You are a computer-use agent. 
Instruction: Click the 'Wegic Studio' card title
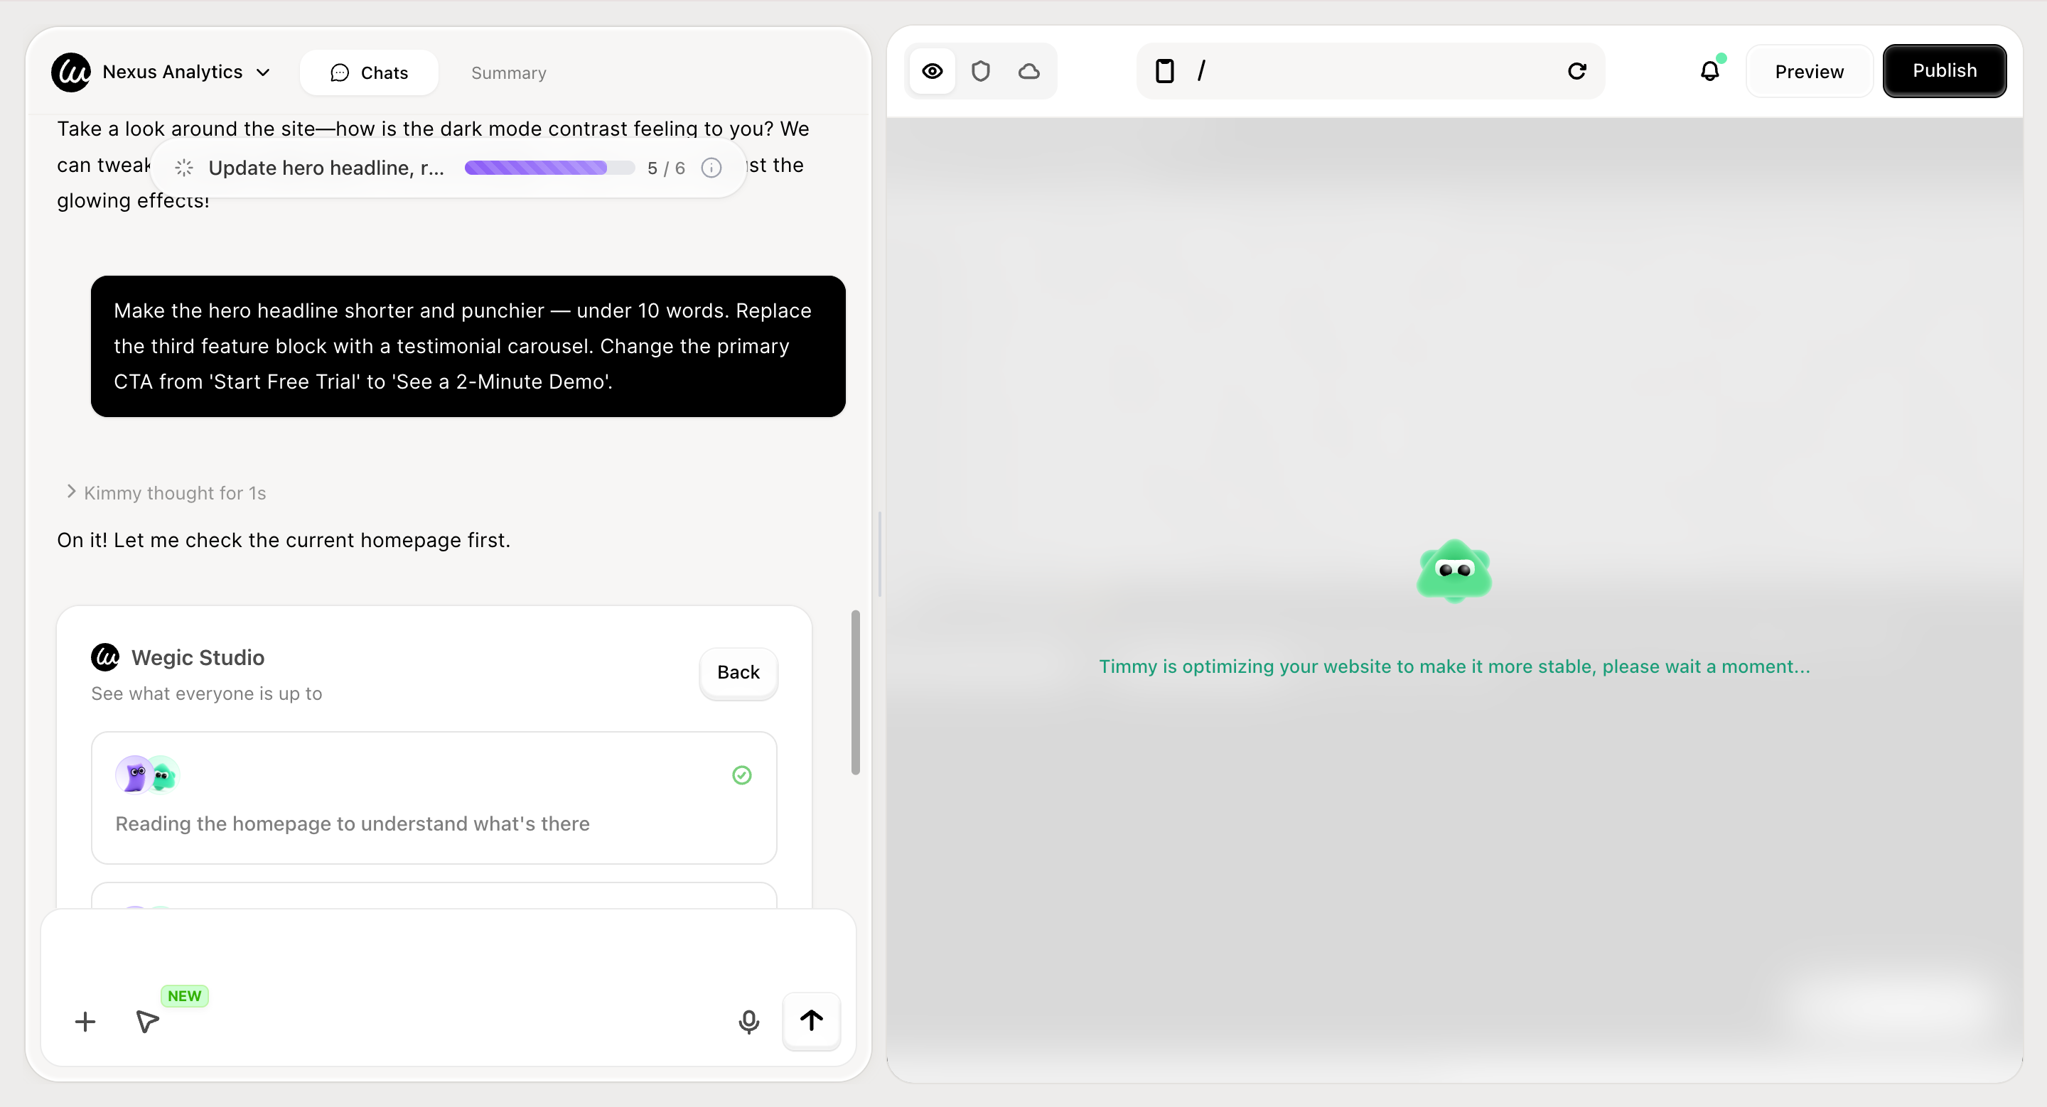pos(198,659)
